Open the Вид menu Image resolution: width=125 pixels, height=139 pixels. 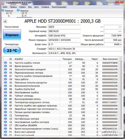click(x=30, y=7)
